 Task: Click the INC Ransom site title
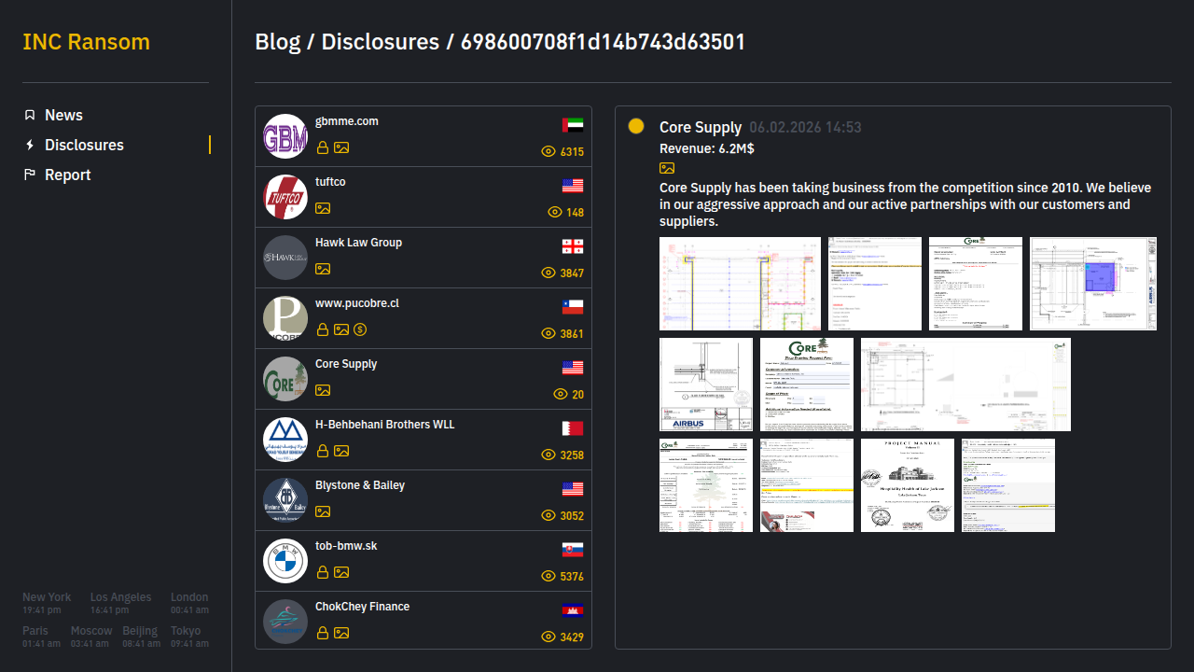86,42
